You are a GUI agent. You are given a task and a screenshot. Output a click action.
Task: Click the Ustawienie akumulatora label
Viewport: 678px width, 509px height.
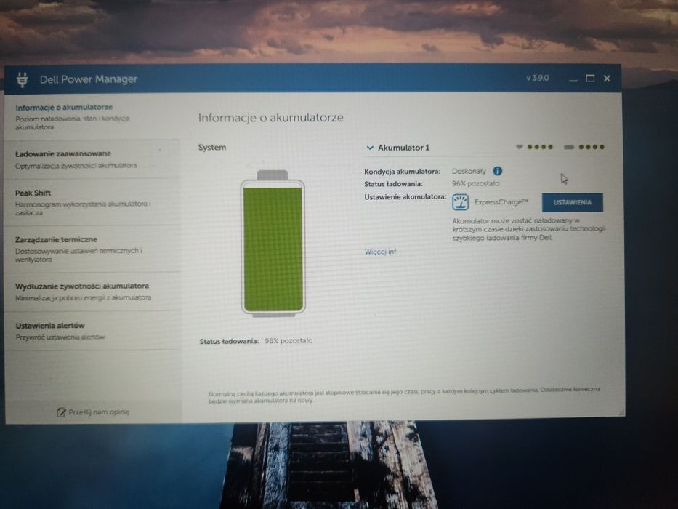[x=405, y=197]
